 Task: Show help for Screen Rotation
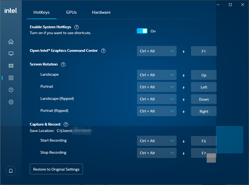[x=63, y=64]
